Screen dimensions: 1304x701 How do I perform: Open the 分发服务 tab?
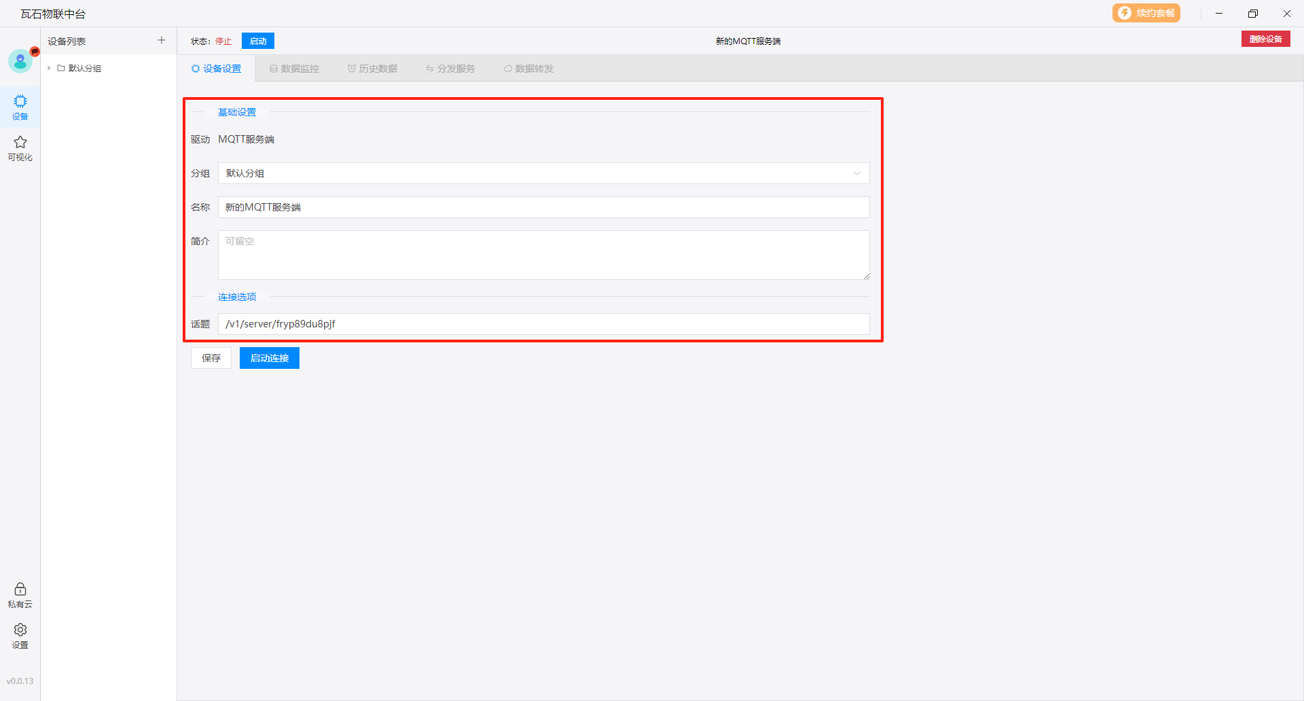[x=450, y=69]
